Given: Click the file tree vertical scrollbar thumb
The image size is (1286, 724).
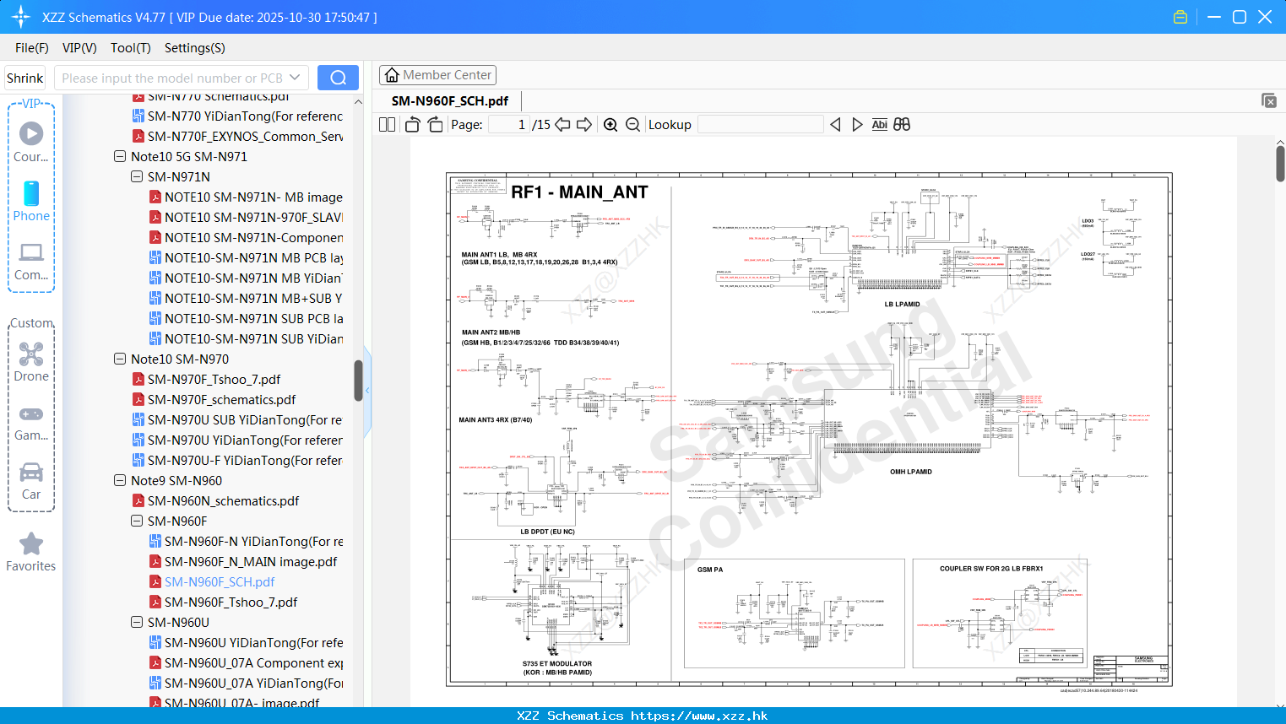Looking at the screenshot, I should point(358,380).
